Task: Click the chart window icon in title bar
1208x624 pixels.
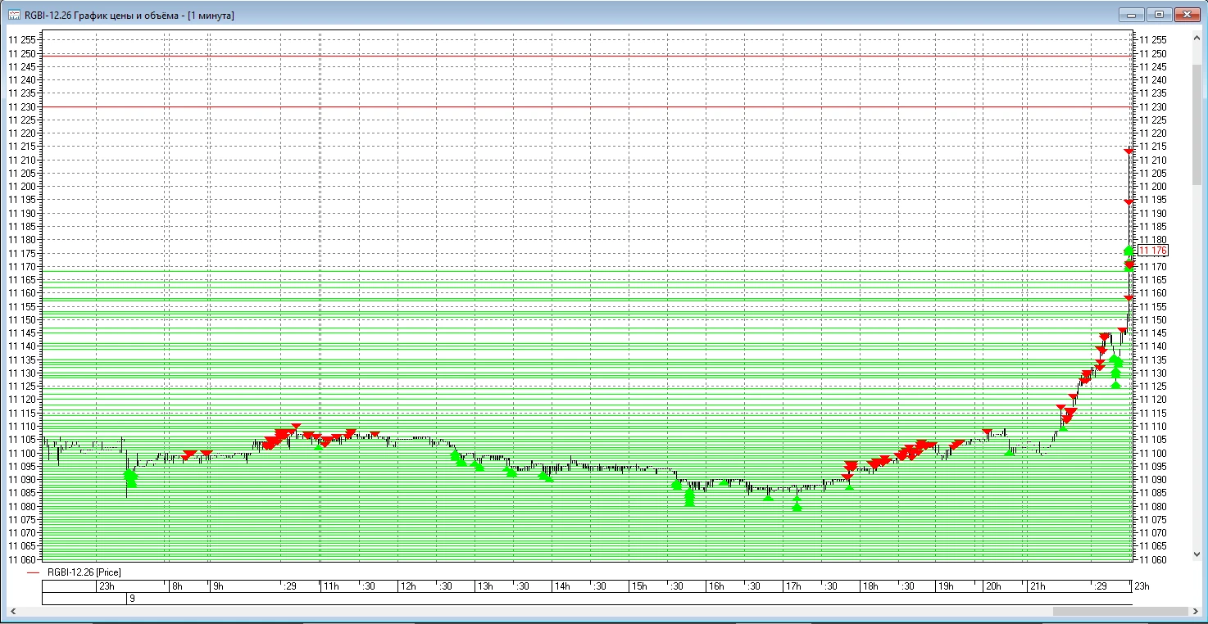Action: click(x=14, y=15)
